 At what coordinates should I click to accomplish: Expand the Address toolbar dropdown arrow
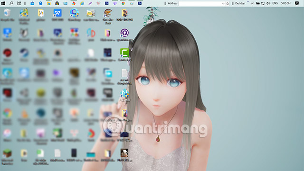click(223, 3)
